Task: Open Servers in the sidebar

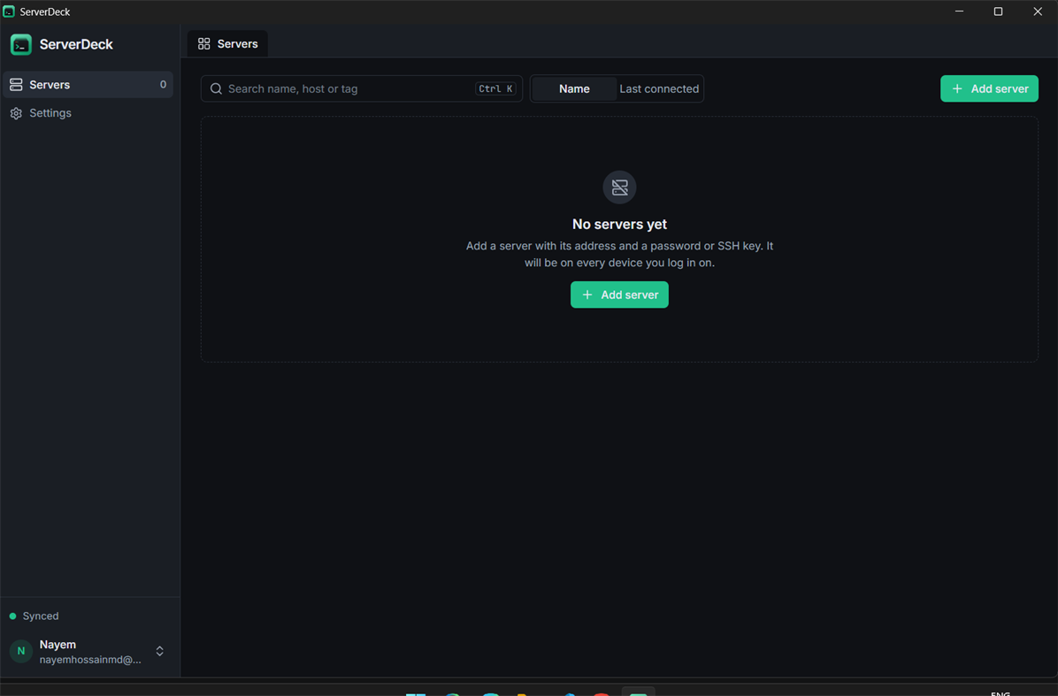Action: (x=88, y=84)
